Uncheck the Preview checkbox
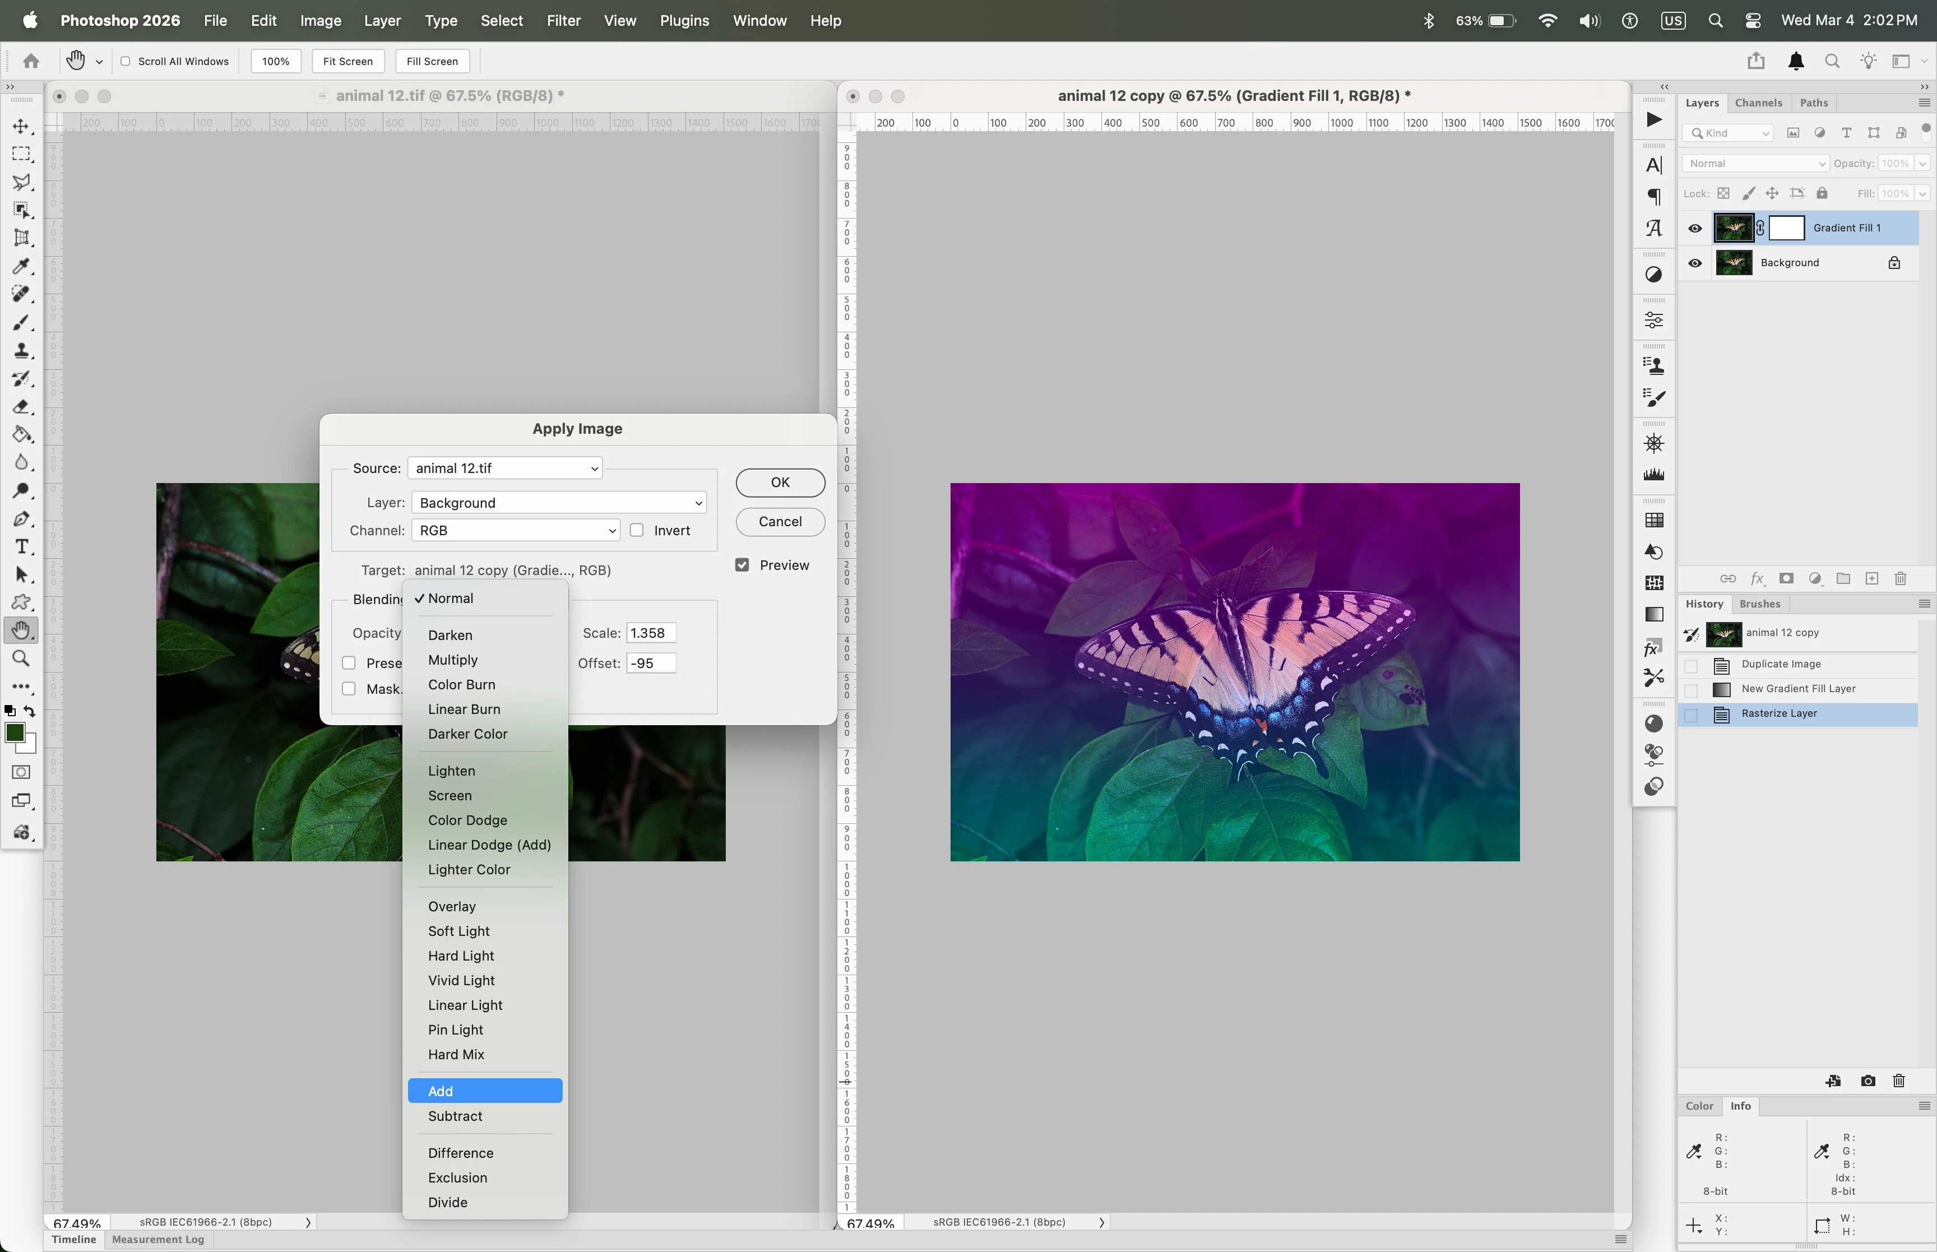1937x1252 pixels. tap(742, 565)
